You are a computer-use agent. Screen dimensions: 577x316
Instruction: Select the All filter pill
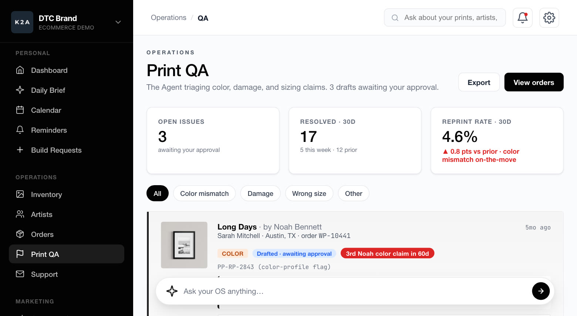tap(158, 193)
